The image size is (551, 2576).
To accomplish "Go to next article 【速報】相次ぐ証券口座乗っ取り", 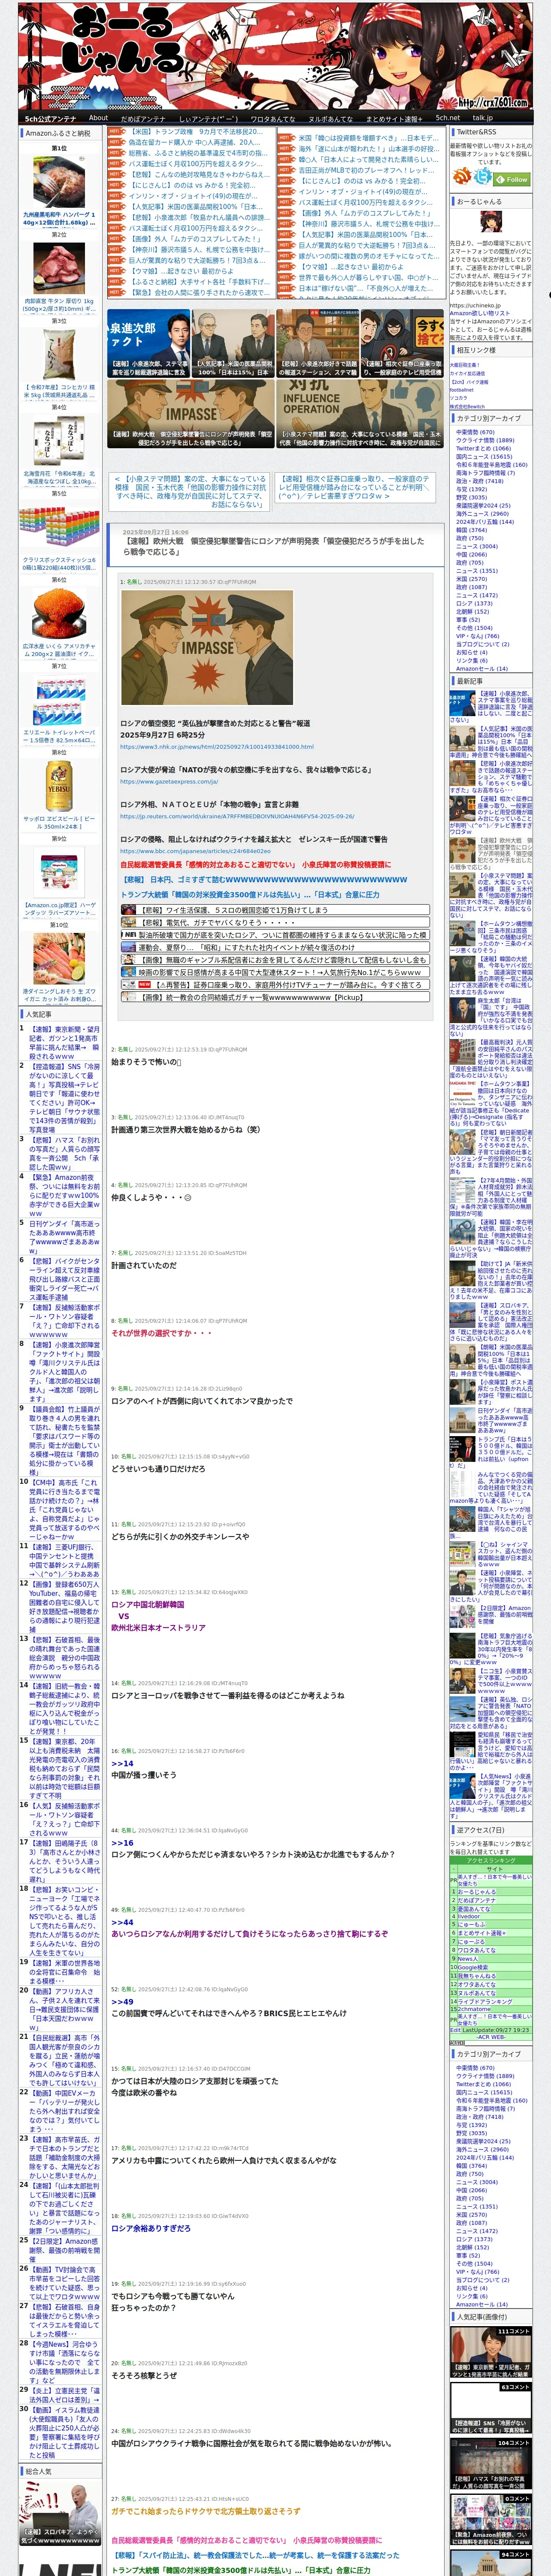I will click(x=354, y=487).
